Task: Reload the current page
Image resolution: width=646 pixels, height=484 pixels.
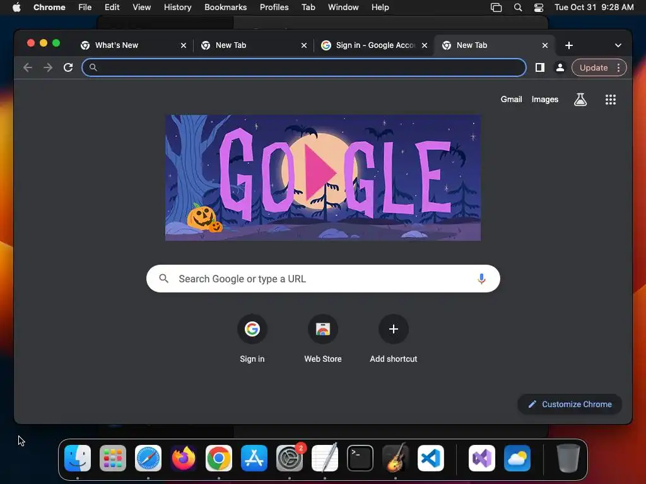Action: (68, 67)
